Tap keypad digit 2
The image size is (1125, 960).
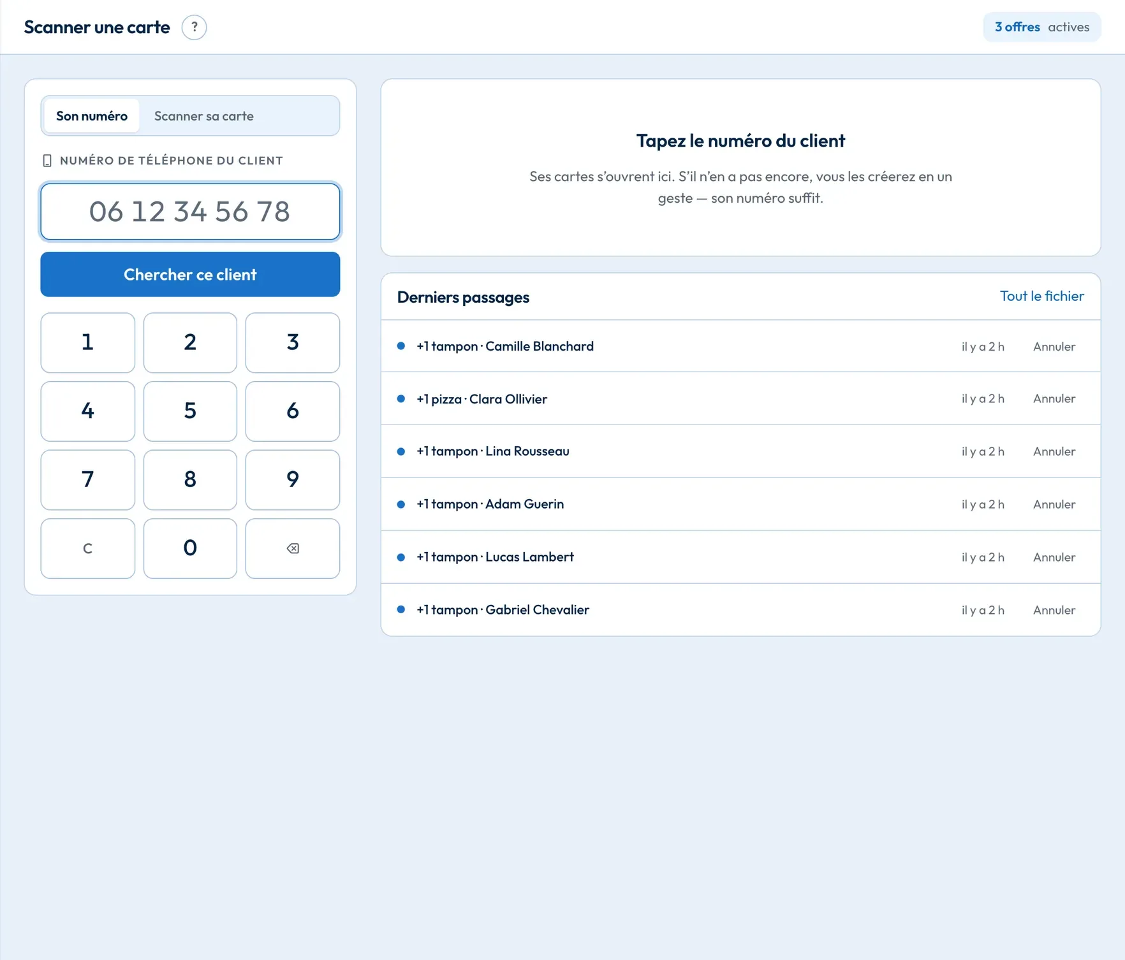tap(190, 342)
